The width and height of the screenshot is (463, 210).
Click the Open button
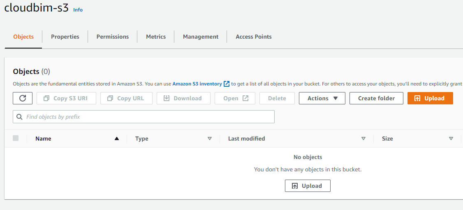tap(235, 98)
